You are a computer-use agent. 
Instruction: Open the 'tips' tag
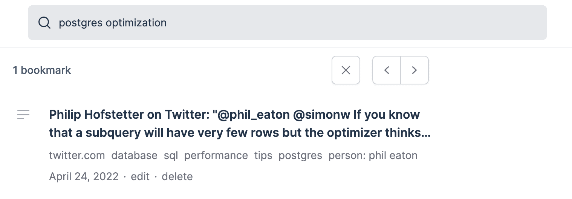click(263, 156)
